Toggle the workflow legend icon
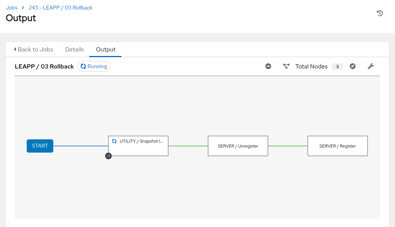 [x=286, y=66]
